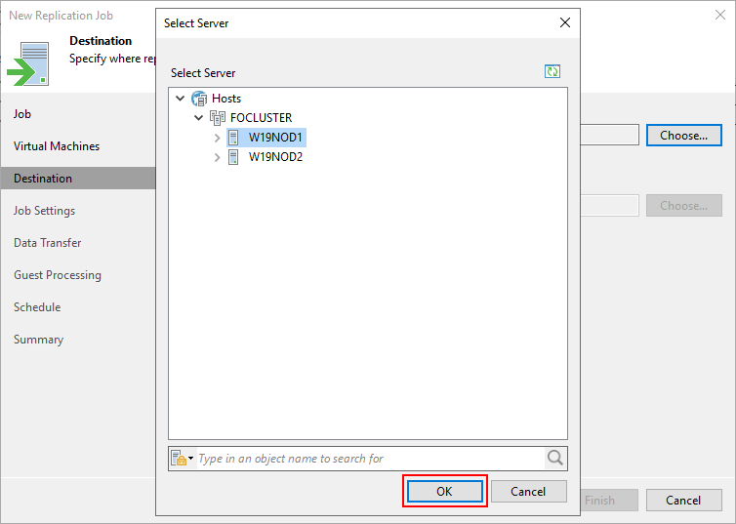Image resolution: width=736 pixels, height=524 pixels.
Task: Open the Virtual Machines wizard step
Action: [57, 146]
